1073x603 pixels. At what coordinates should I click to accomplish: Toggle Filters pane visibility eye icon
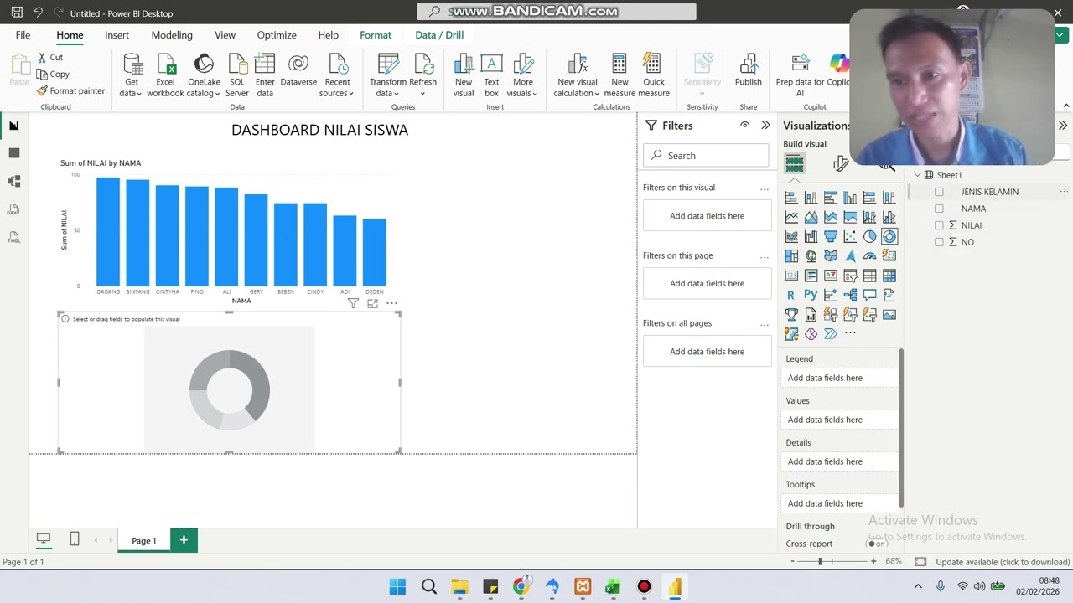[x=744, y=125]
